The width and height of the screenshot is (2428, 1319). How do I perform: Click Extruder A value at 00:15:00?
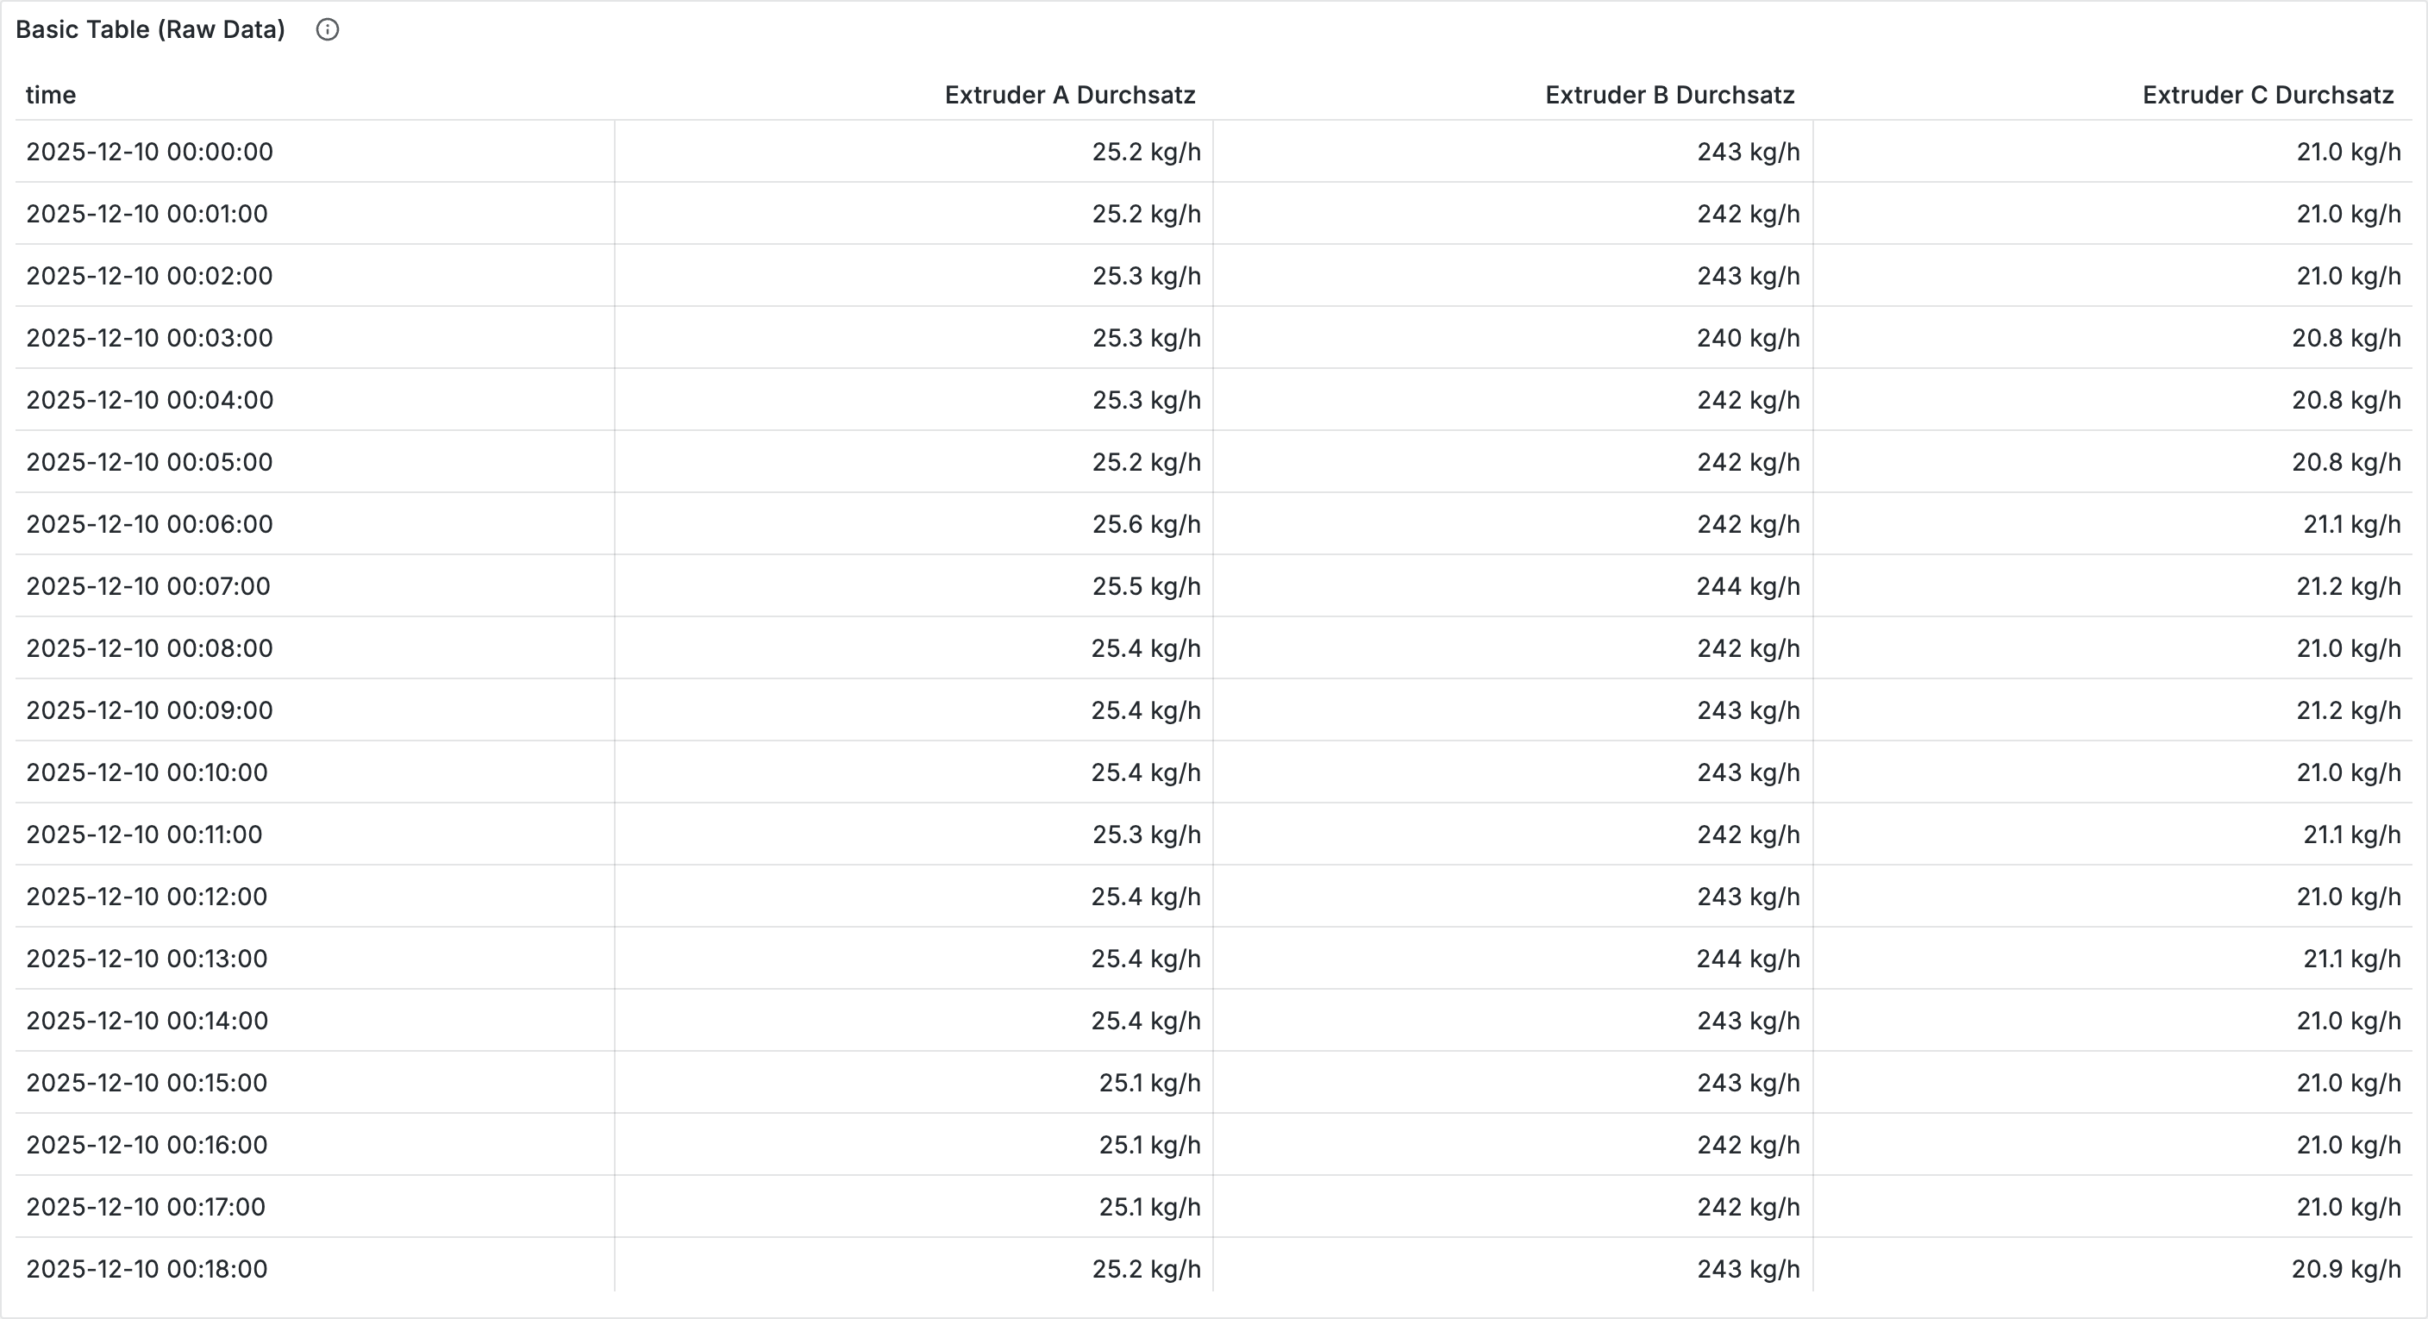[x=1149, y=1083]
